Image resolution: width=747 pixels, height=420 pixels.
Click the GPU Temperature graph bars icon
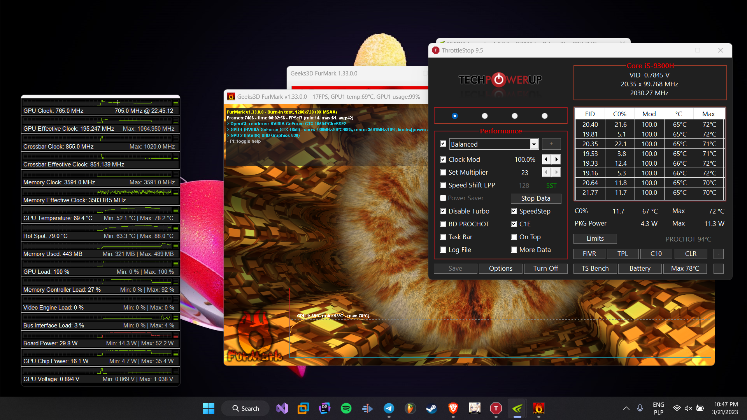(x=176, y=211)
